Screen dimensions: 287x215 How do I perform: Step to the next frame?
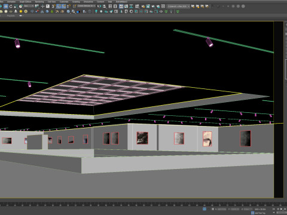pos(285,209)
